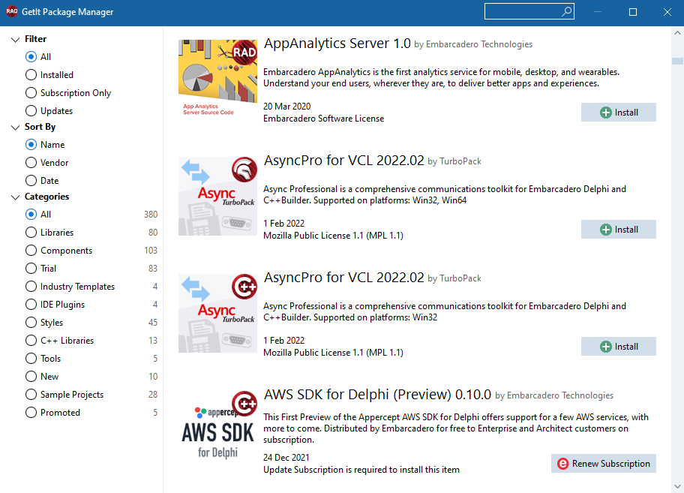Select the All filter radio button
The image size is (684, 493).
click(x=31, y=57)
